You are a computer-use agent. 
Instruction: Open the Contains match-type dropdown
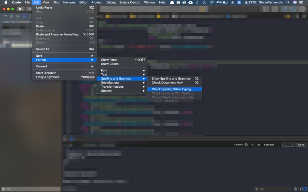click(272, 145)
